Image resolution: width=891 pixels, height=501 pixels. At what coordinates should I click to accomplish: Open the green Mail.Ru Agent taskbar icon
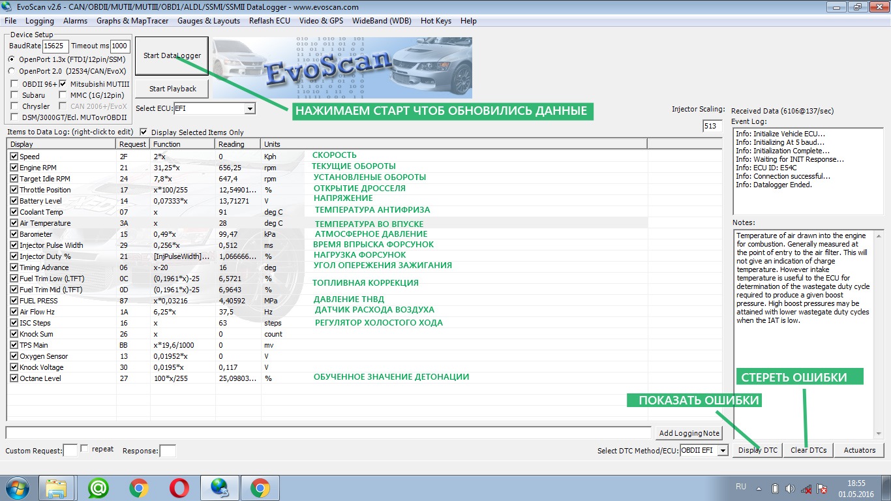pyautogui.click(x=98, y=488)
